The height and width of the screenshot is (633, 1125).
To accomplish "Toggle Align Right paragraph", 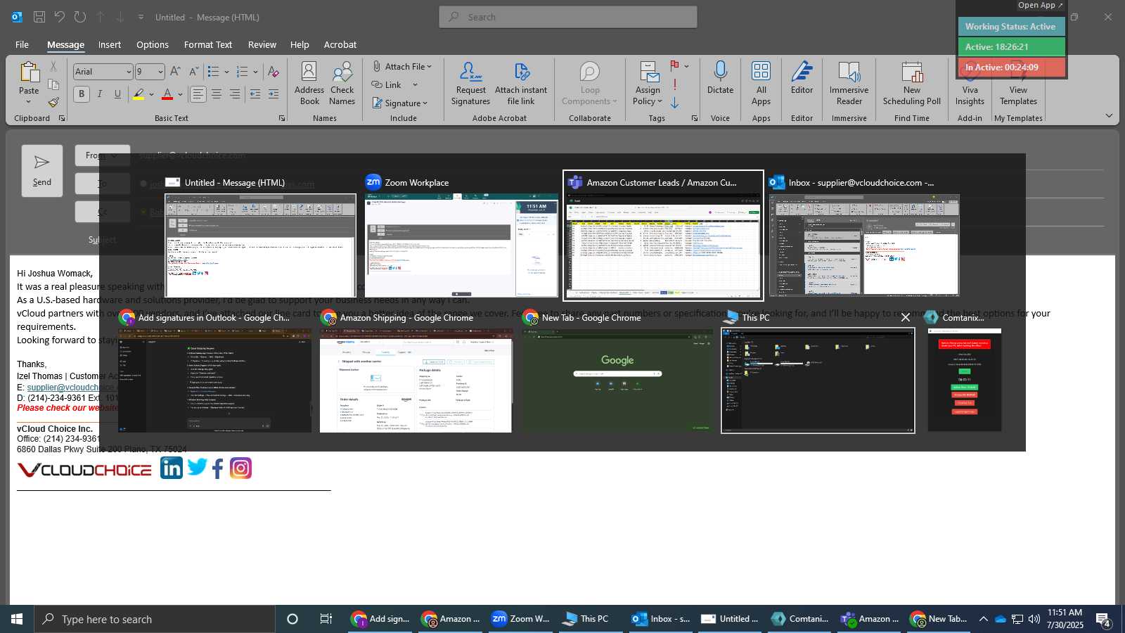I will pyautogui.click(x=235, y=94).
